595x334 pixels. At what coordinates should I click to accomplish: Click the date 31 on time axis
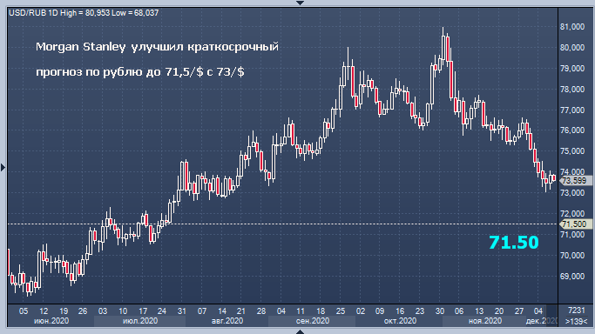pyautogui.click(x=182, y=311)
